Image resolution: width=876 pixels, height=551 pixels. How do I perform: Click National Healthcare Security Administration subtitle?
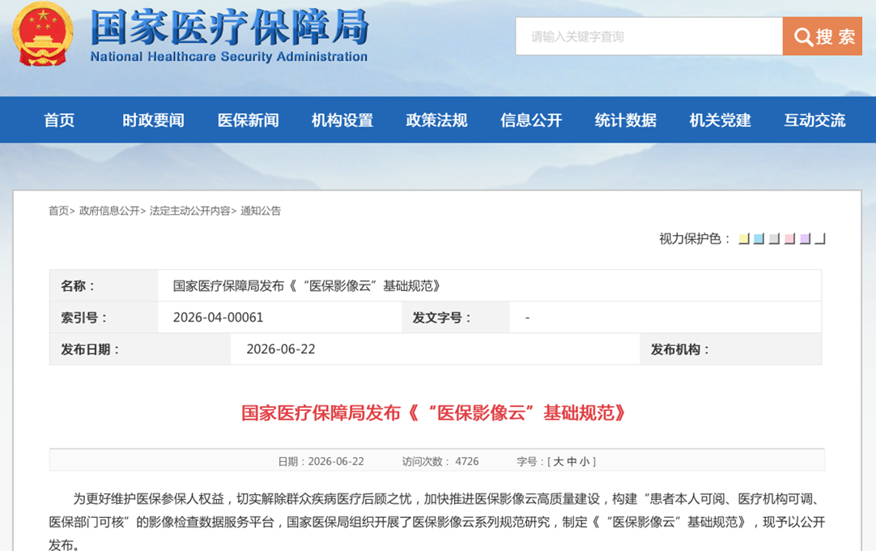229,57
